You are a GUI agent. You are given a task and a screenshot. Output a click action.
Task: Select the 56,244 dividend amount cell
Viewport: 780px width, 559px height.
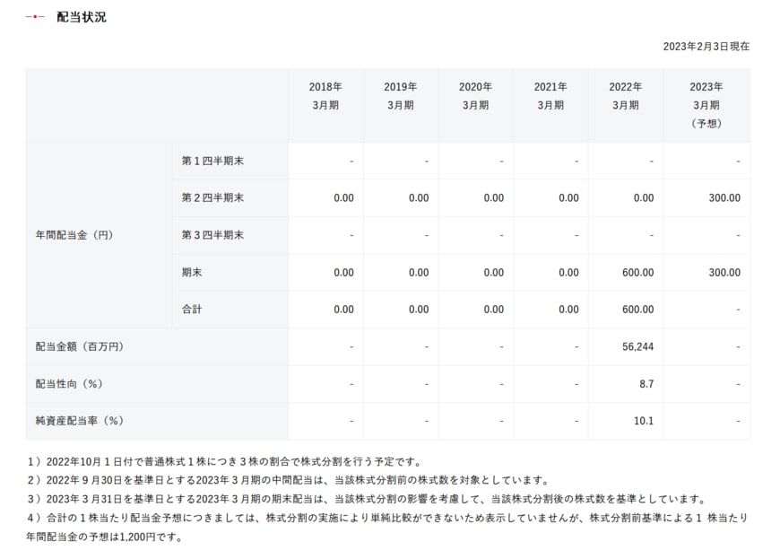637,346
